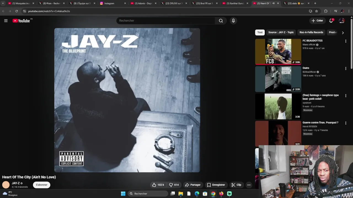Open the Windows Start menu
The width and height of the screenshot is (353, 198).
click(x=123, y=194)
